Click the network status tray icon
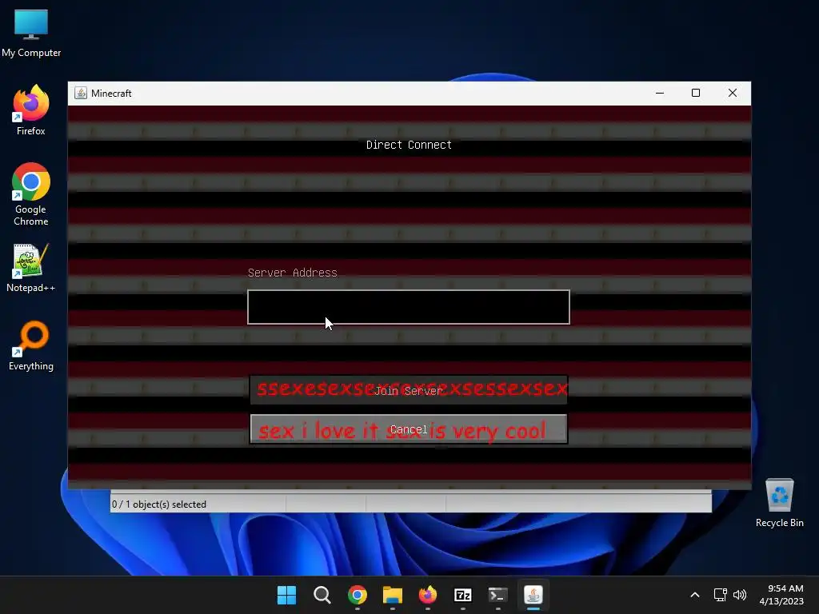This screenshot has width=819, height=614. 721,595
